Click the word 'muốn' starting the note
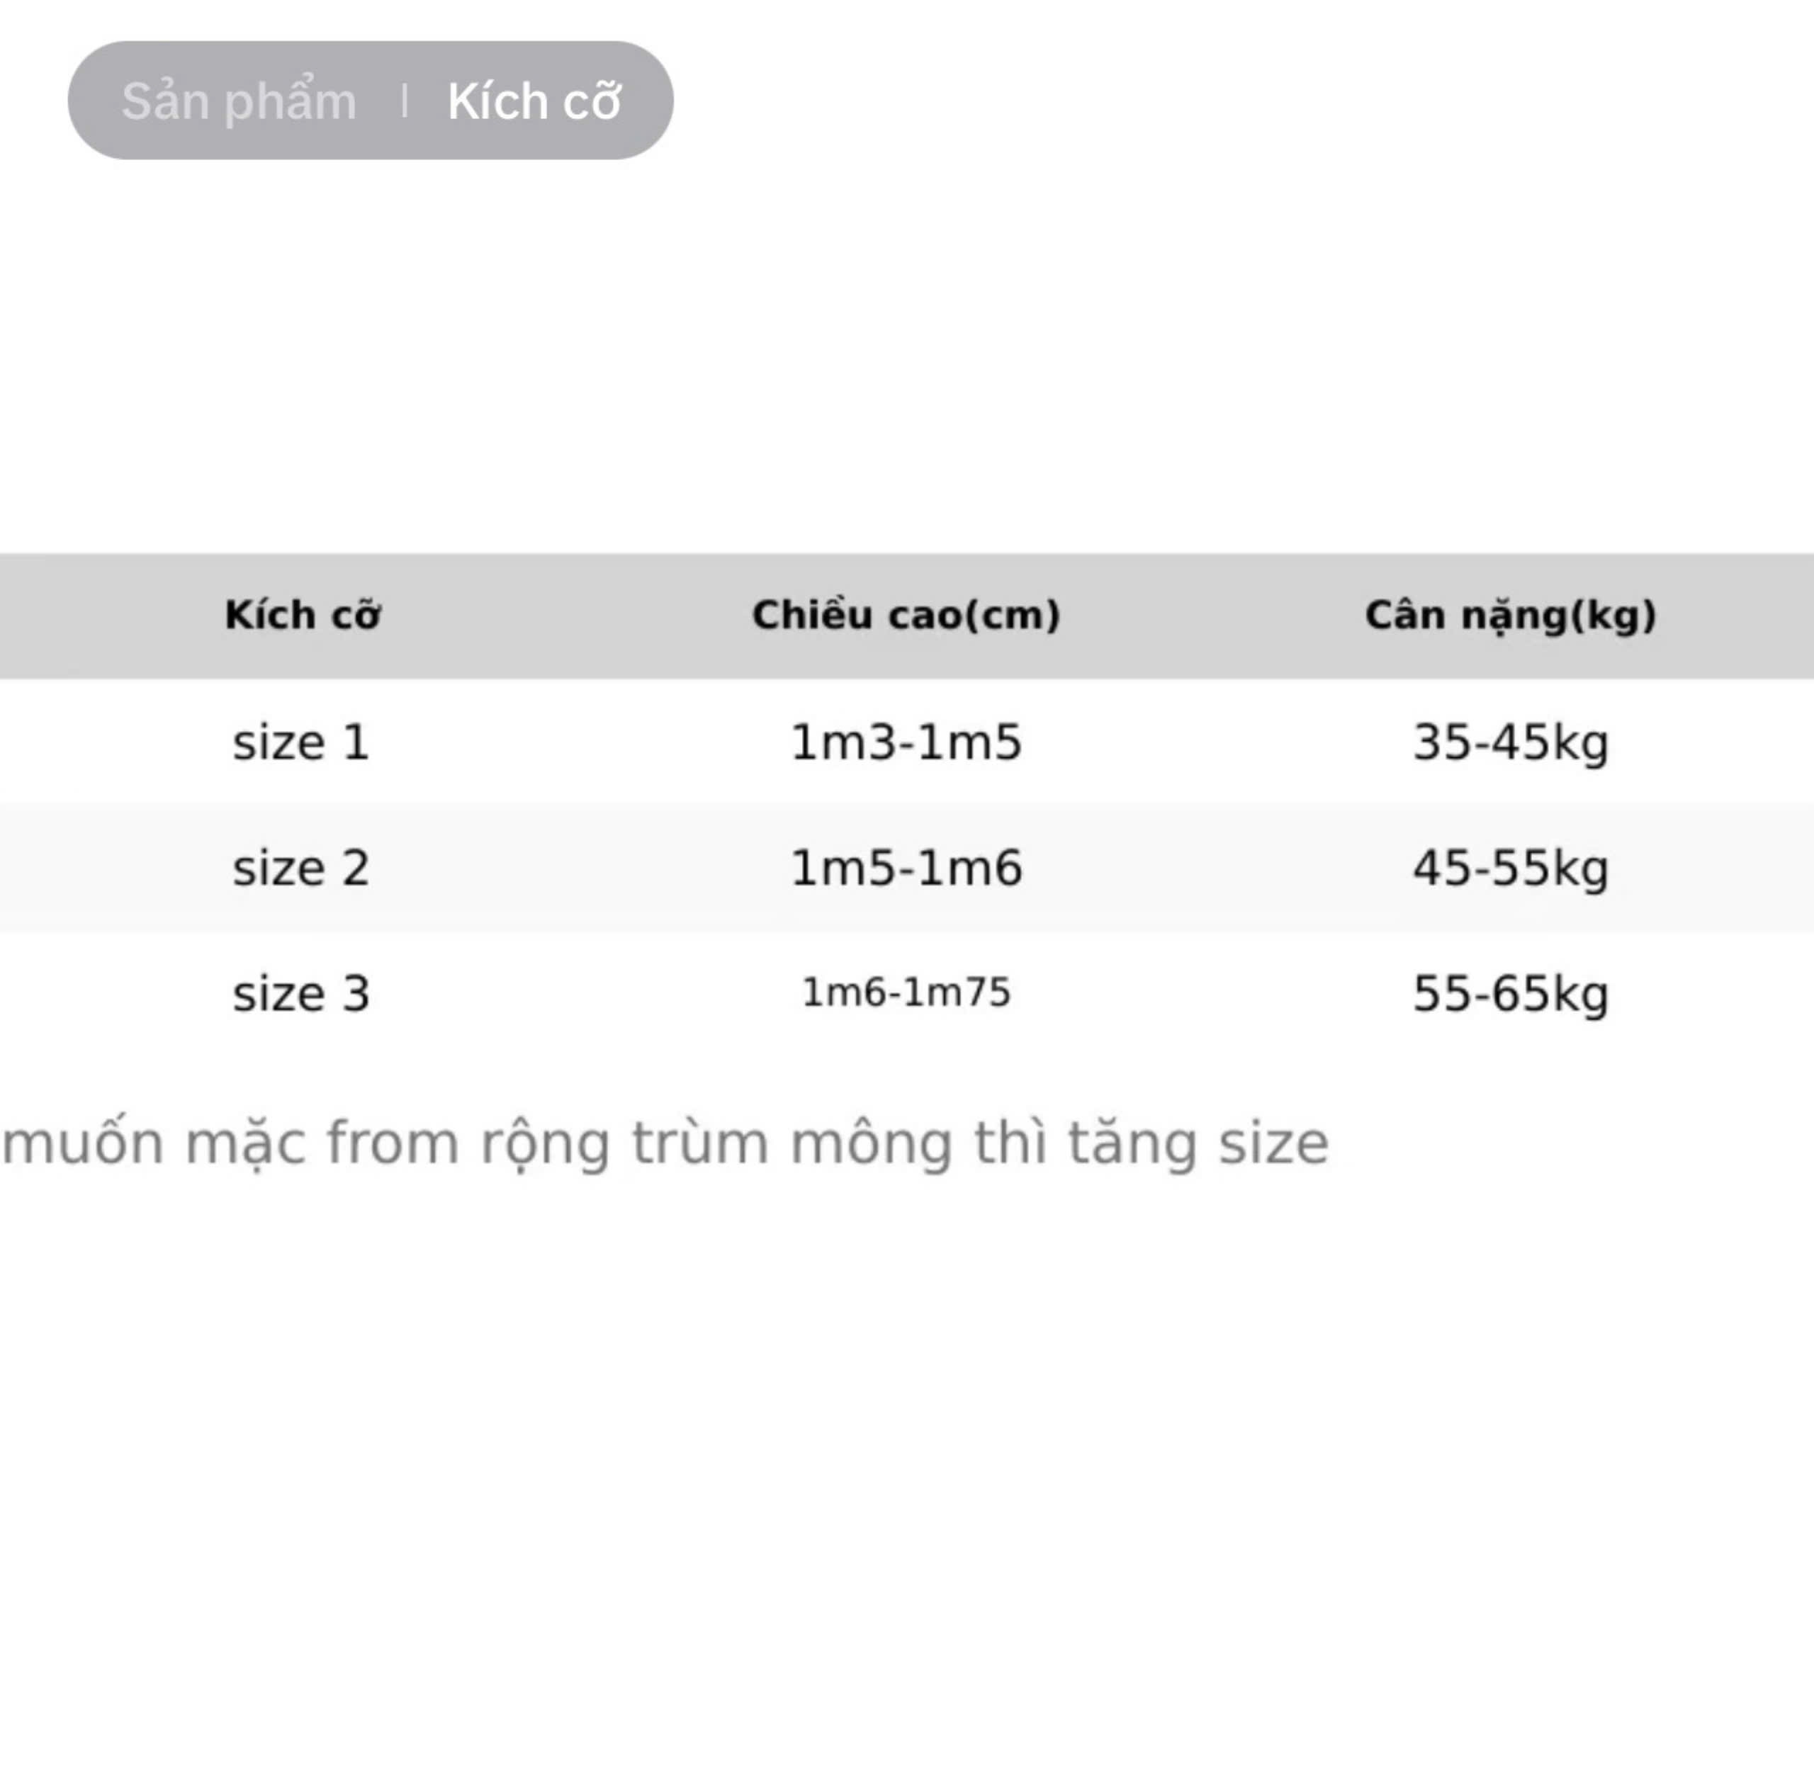 pos(82,1142)
